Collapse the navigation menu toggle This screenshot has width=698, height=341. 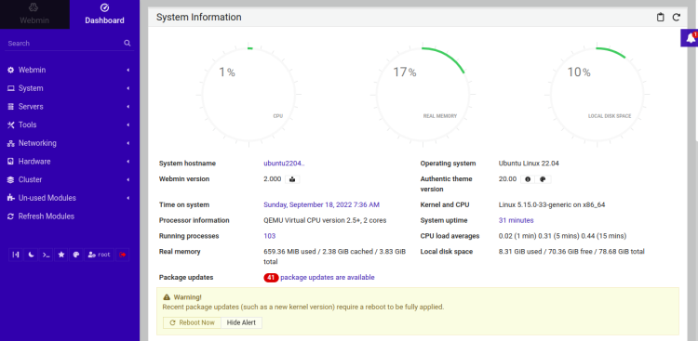click(16, 255)
